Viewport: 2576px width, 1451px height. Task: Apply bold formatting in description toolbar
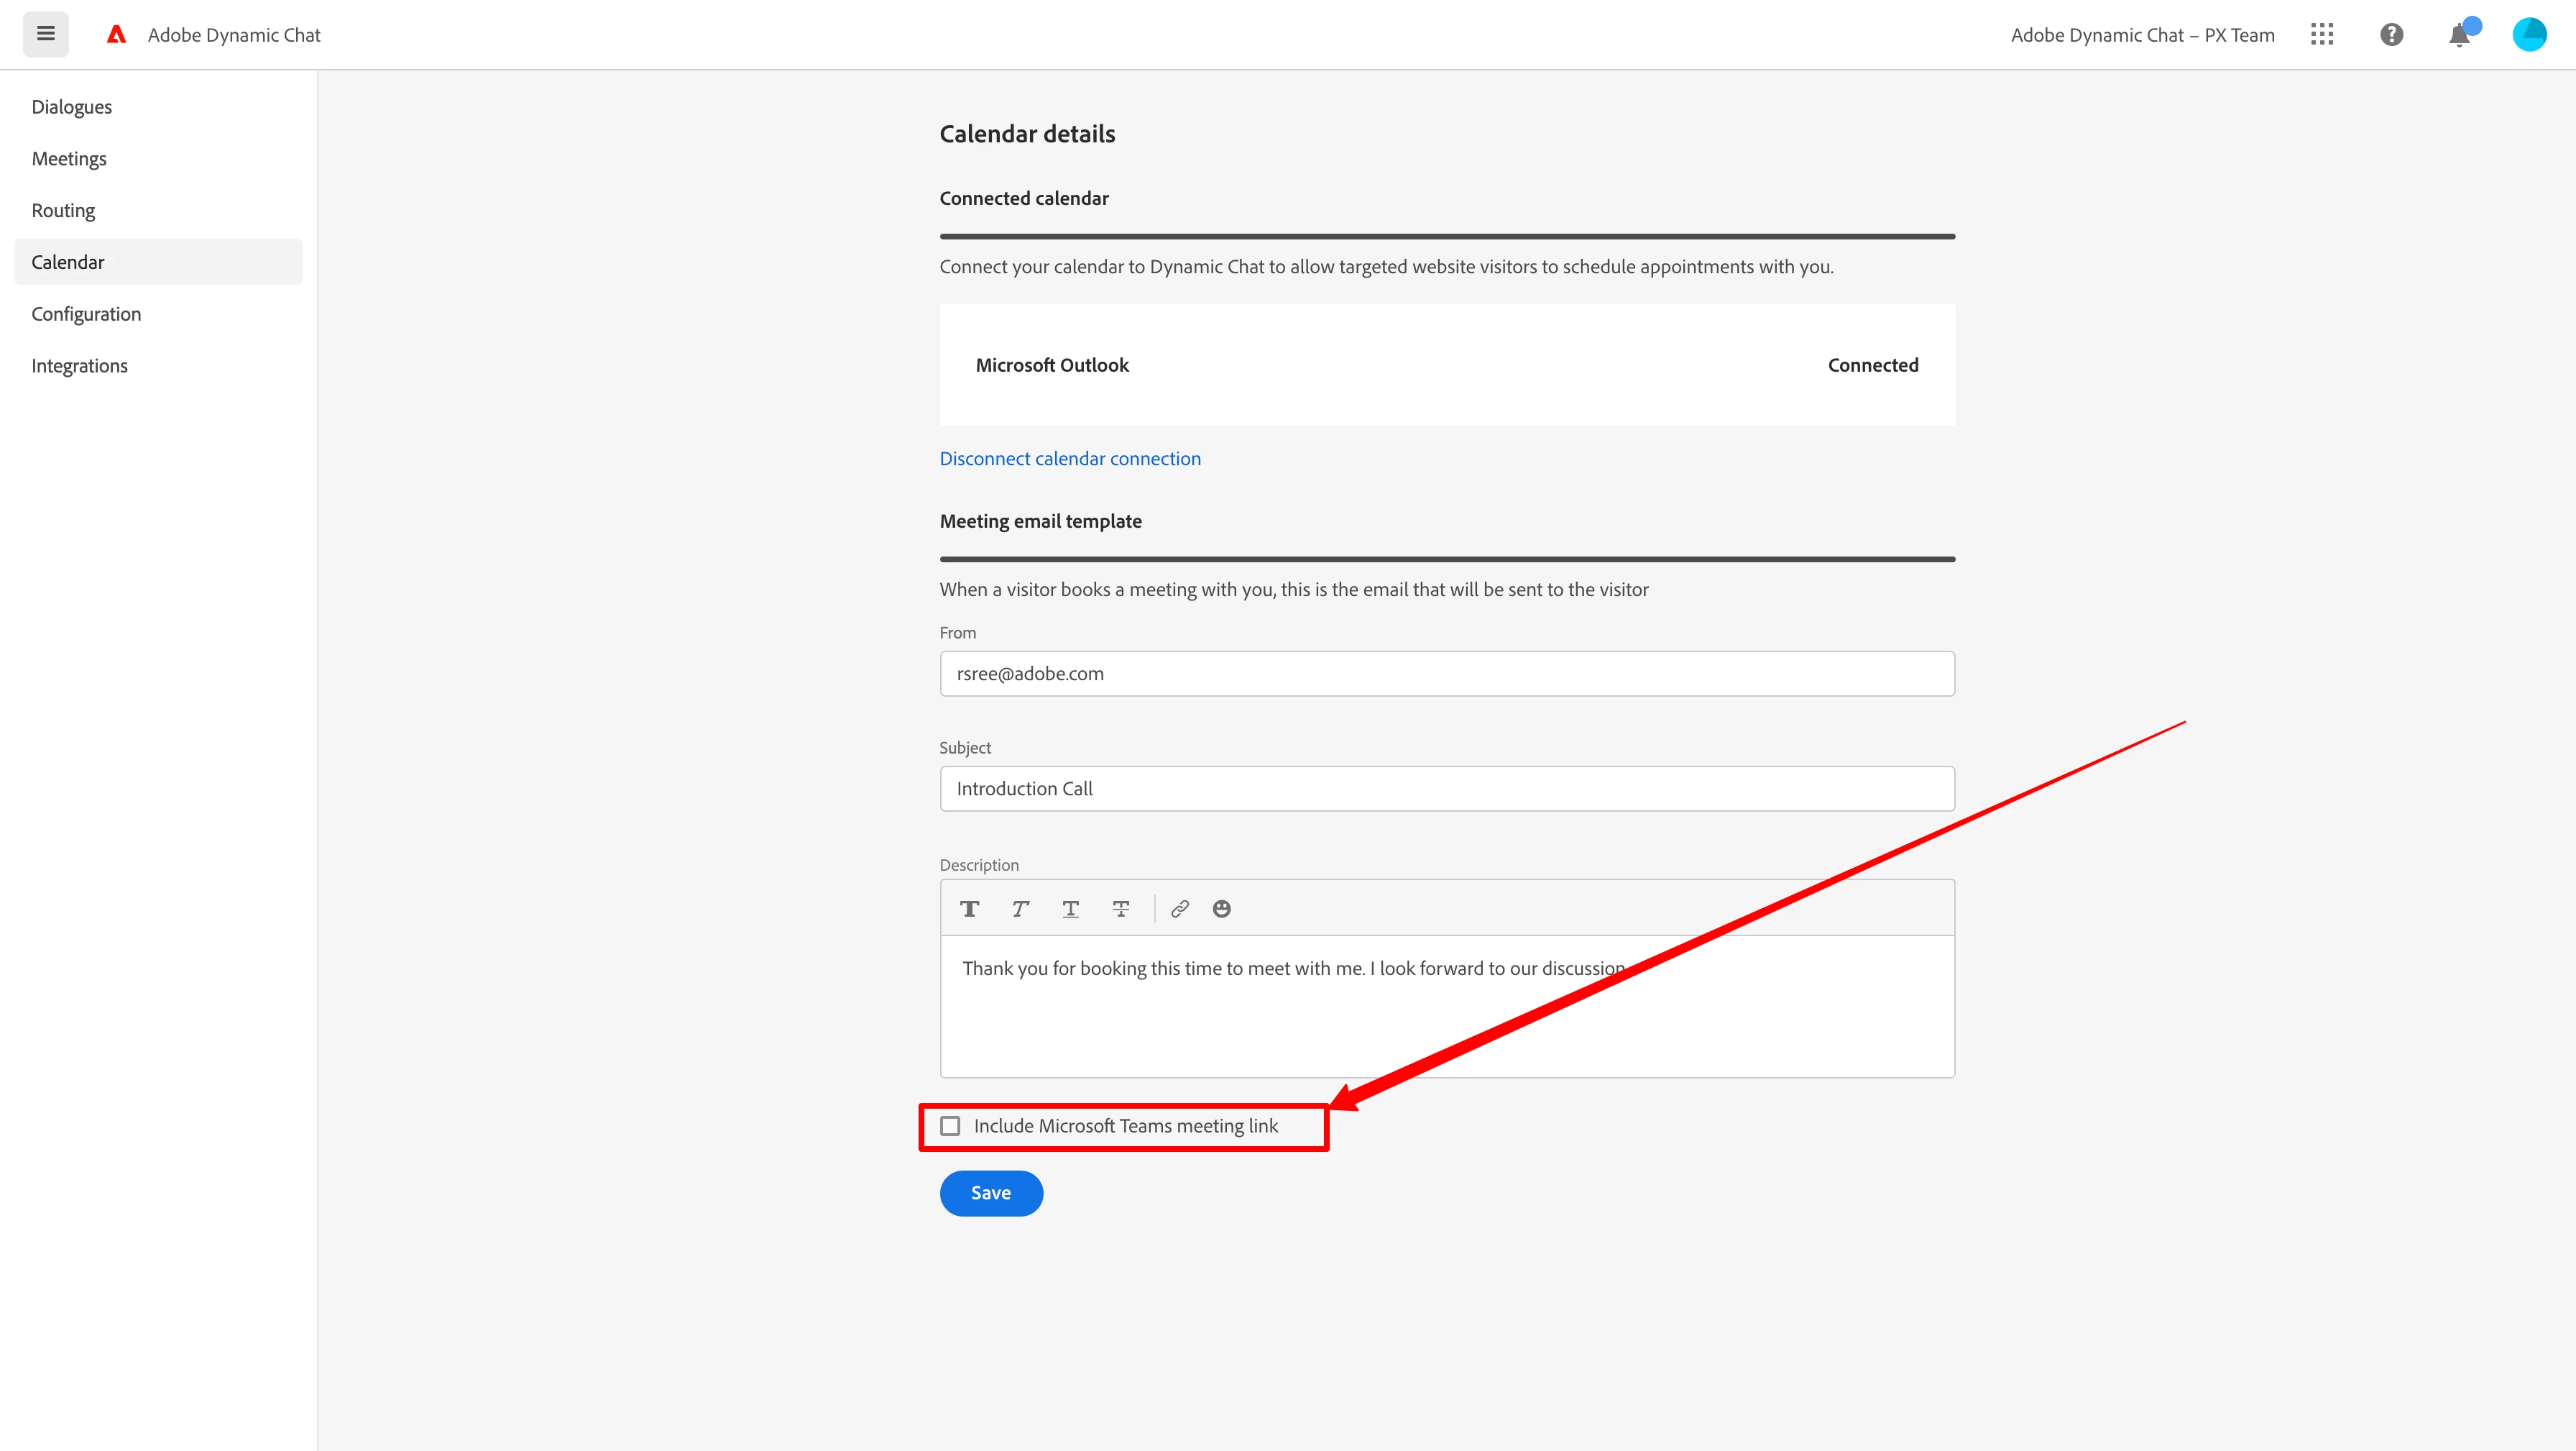point(969,909)
